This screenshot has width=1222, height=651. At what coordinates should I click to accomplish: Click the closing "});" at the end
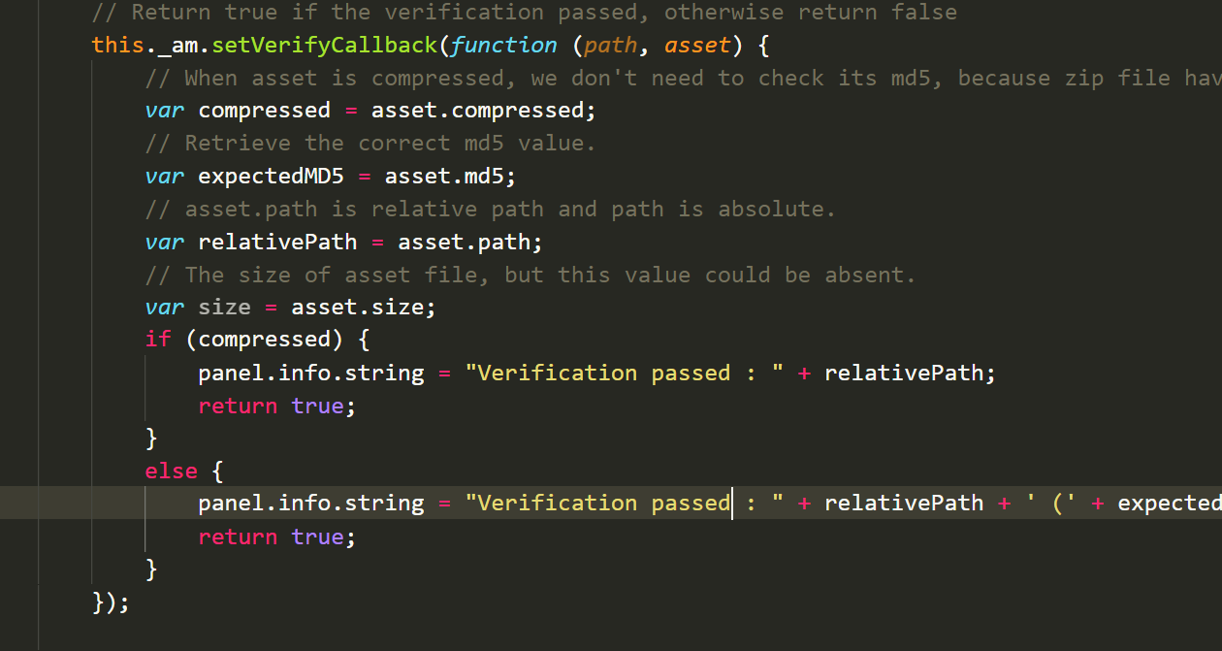[x=111, y=602]
